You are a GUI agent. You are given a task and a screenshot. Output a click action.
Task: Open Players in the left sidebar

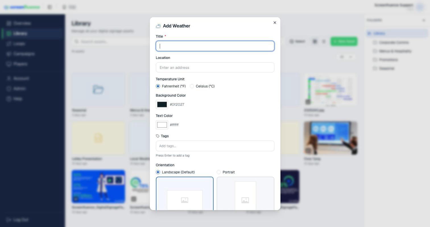pyautogui.click(x=32, y=64)
